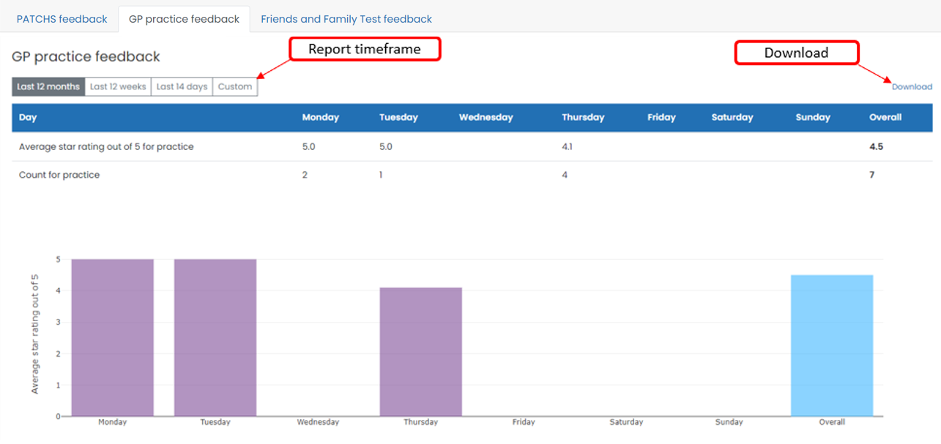Select the Count for practice row label
941x444 pixels.
[x=59, y=175]
